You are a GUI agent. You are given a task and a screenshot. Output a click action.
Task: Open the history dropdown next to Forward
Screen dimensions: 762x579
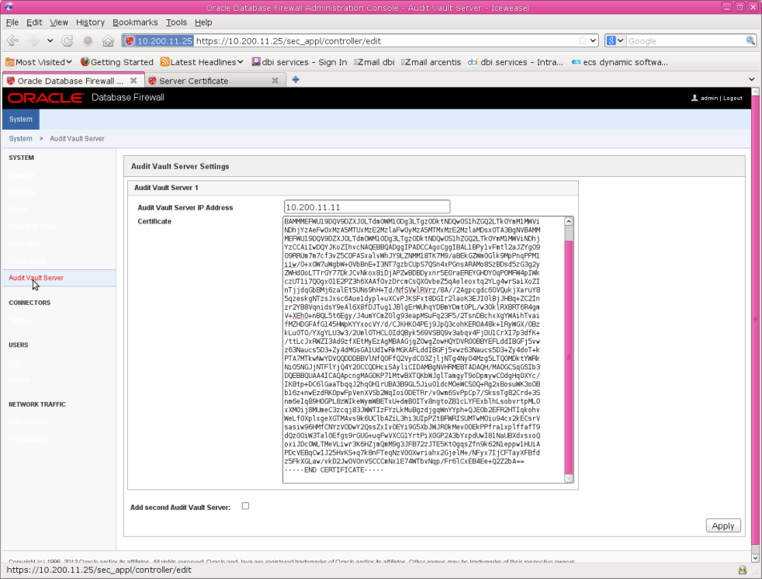pos(50,41)
